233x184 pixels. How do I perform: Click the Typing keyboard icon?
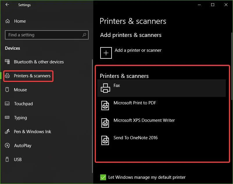(x=8, y=118)
